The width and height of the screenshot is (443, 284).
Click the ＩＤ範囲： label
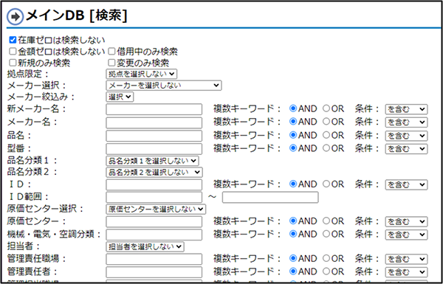[x=28, y=197]
